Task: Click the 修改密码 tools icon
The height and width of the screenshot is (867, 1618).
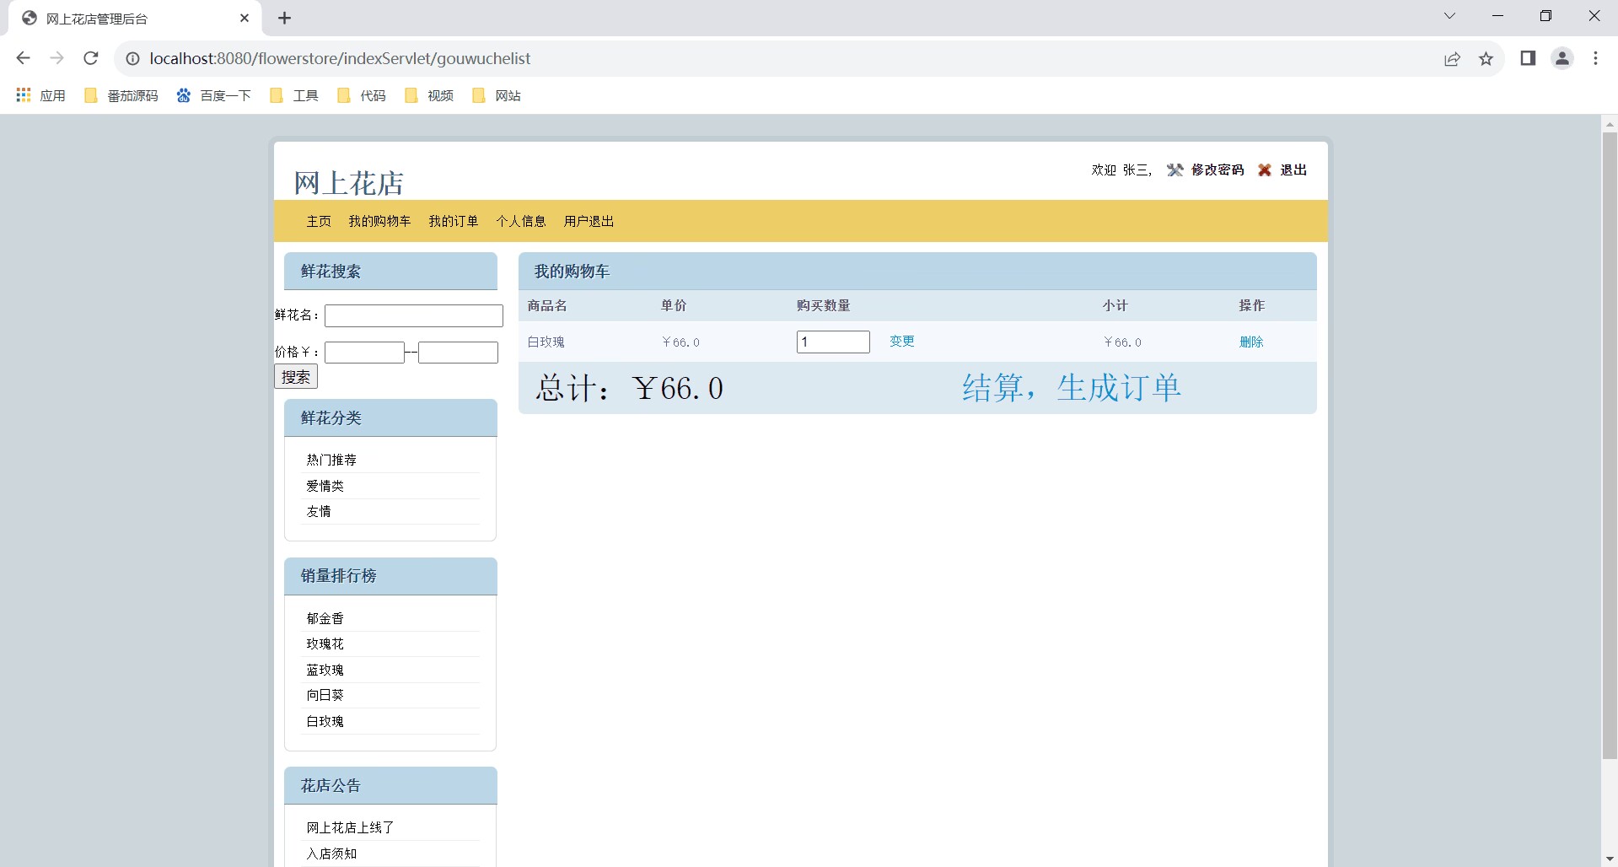Action: click(1175, 170)
